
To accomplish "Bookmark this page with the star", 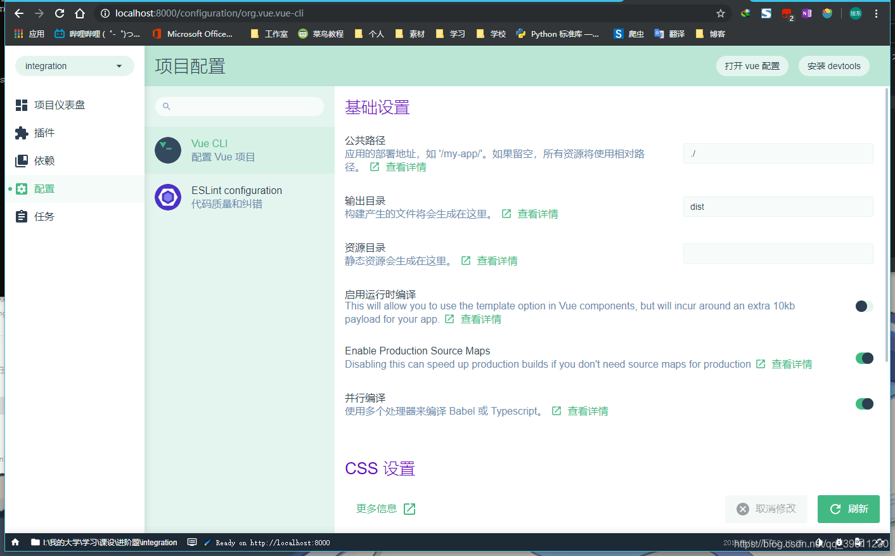I will click(x=721, y=13).
